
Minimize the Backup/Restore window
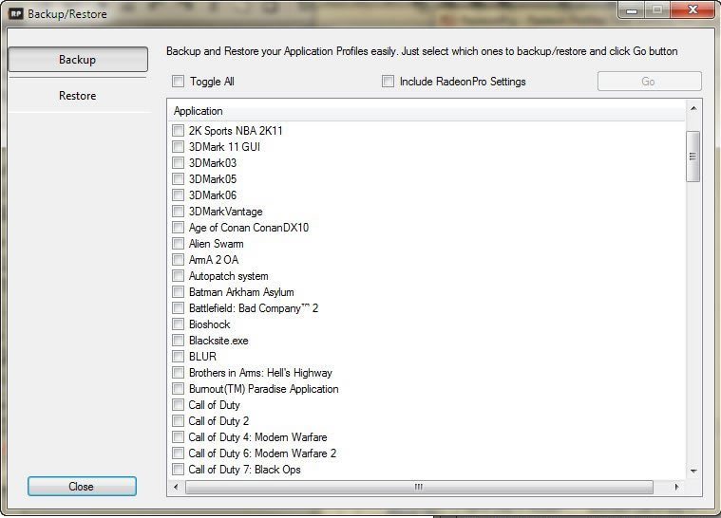[632, 10]
